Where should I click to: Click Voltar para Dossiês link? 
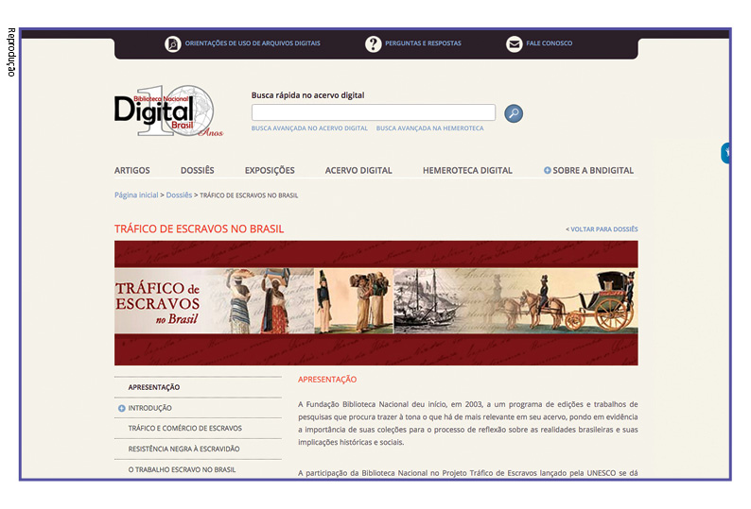click(602, 229)
